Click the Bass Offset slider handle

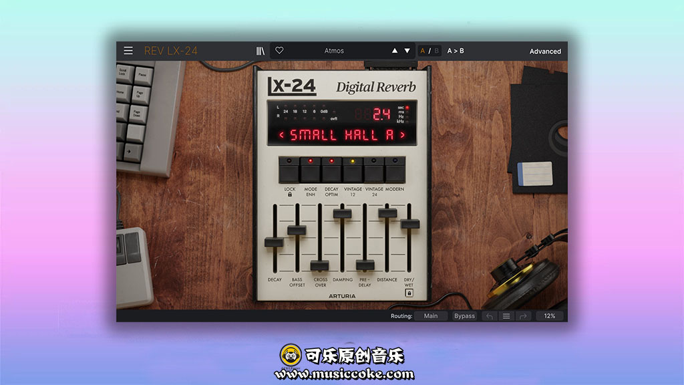[297, 230]
